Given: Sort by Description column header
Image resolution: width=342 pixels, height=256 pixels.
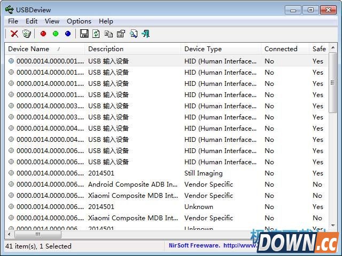Looking at the screenshot, I should pyautogui.click(x=133, y=49).
